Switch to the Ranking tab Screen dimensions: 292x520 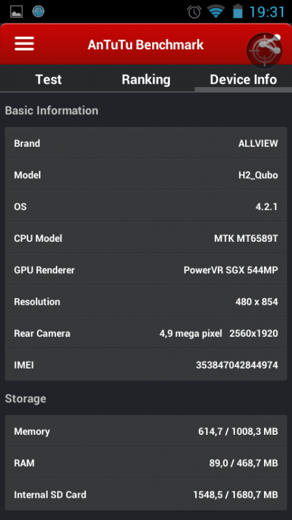point(146,79)
